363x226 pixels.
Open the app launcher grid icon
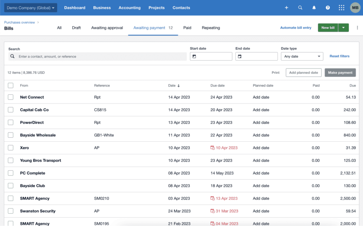pos(341,7)
